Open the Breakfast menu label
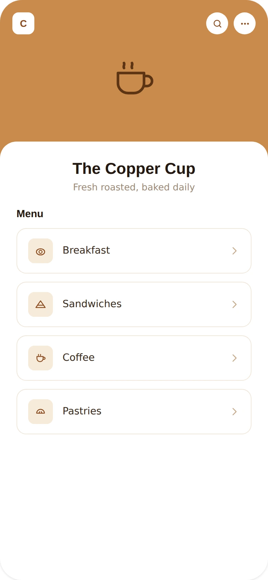This screenshot has height=580, width=268. [86, 250]
